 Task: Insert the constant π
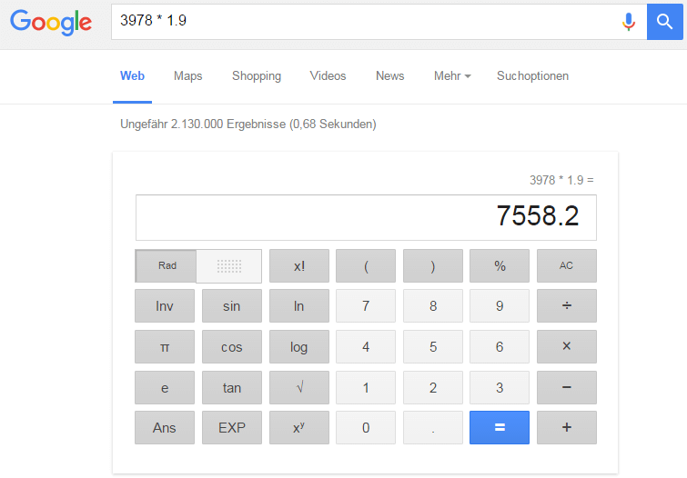point(165,346)
